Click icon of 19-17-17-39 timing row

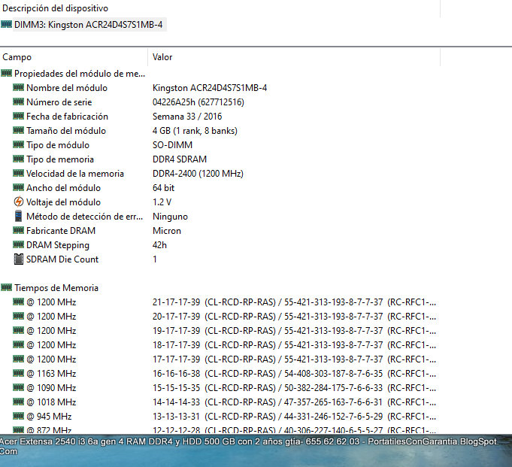[18, 330]
